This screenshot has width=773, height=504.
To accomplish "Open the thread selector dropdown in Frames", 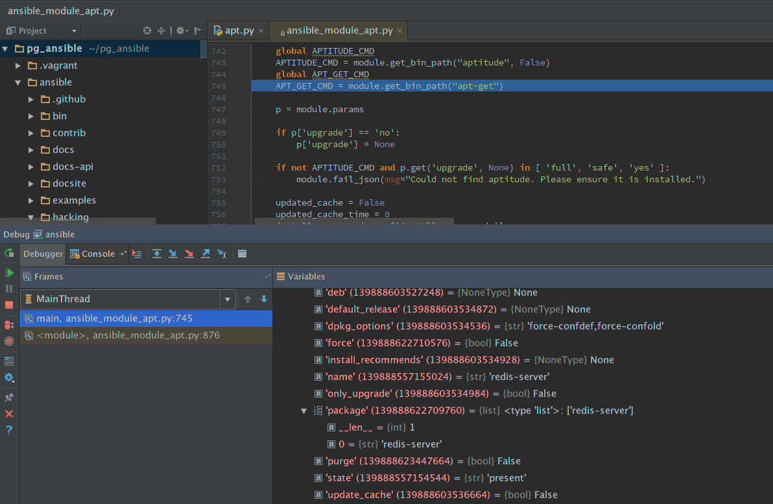I will tap(228, 300).
